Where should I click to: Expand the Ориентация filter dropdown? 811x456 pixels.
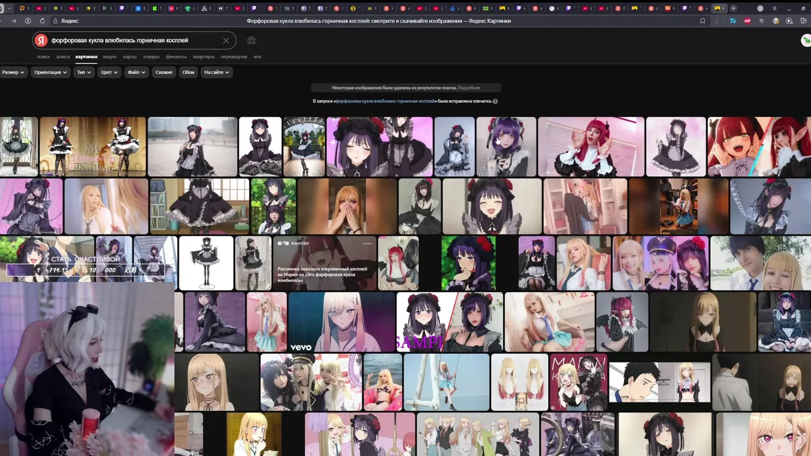[x=51, y=72]
